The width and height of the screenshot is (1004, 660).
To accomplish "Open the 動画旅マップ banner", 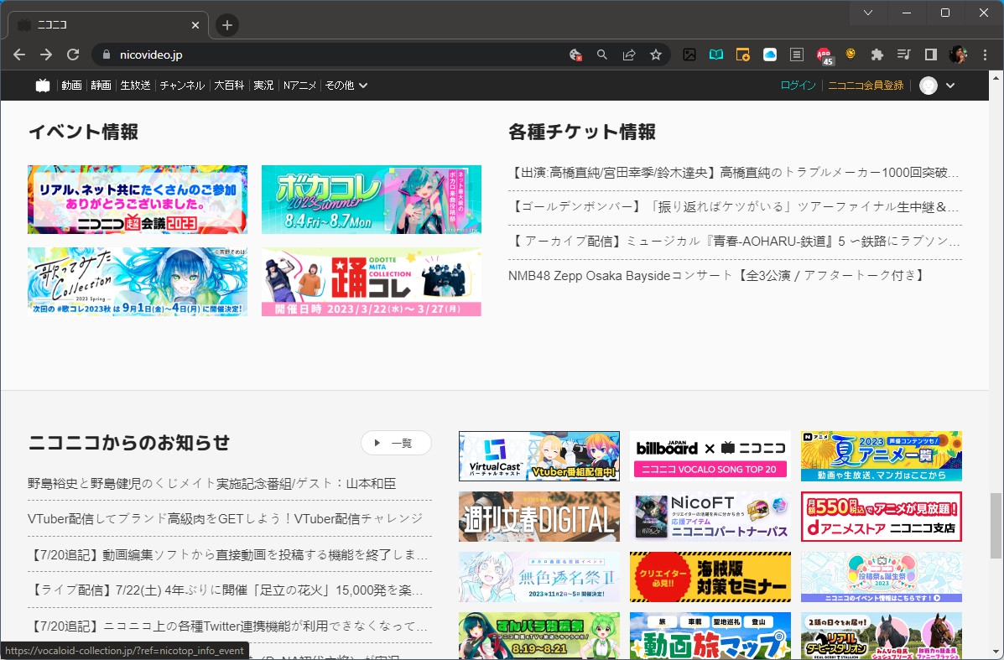I will pos(710,636).
